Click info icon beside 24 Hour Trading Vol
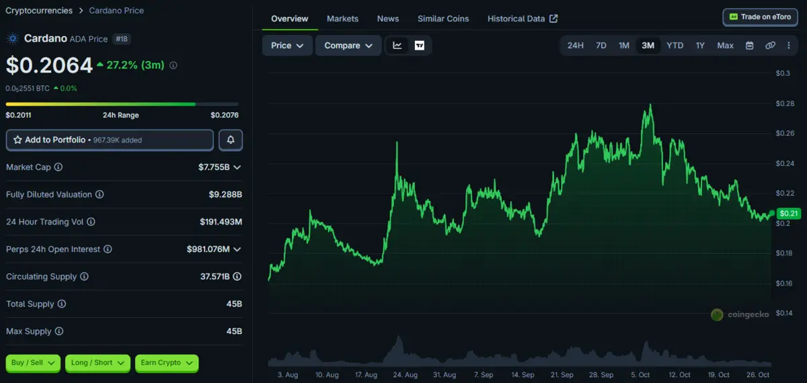This screenshot has width=807, height=383. 91,222
